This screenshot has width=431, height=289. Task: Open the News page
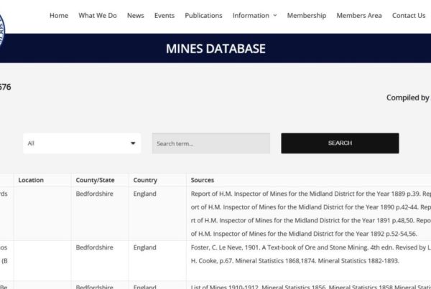click(x=136, y=16)
